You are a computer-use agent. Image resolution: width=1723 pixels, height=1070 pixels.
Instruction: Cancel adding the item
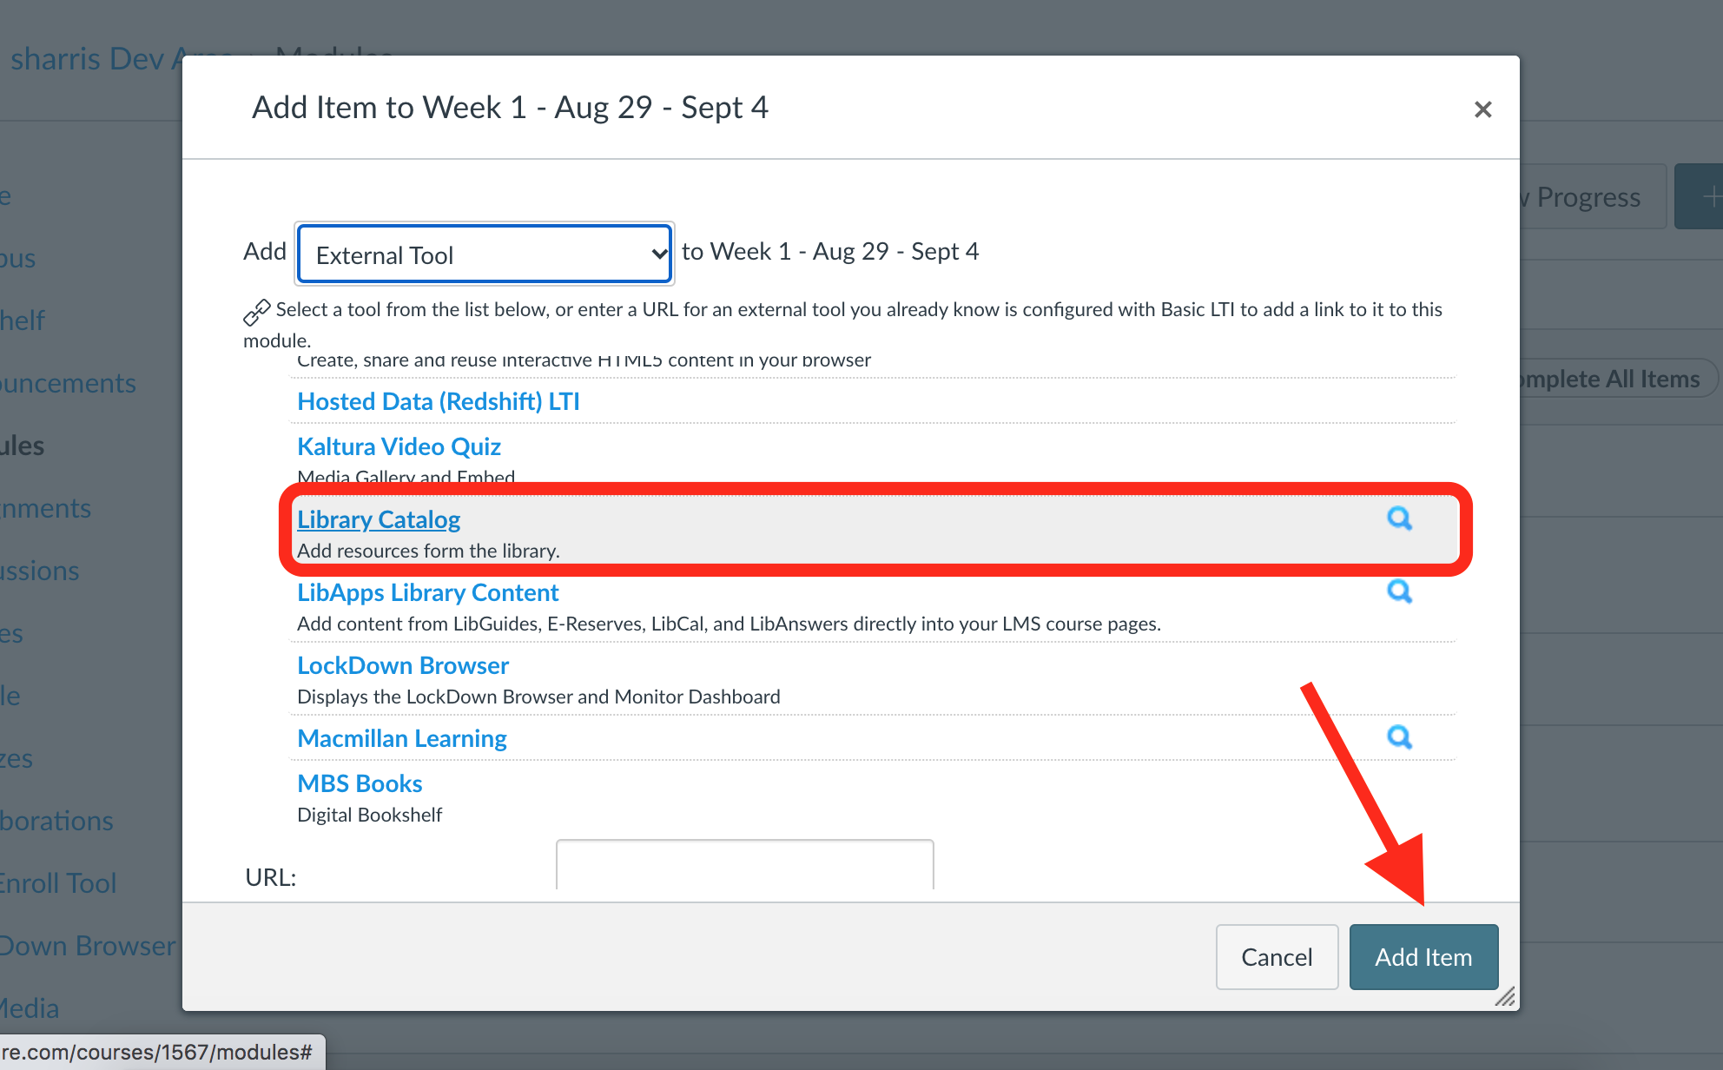click(1277, 957)
